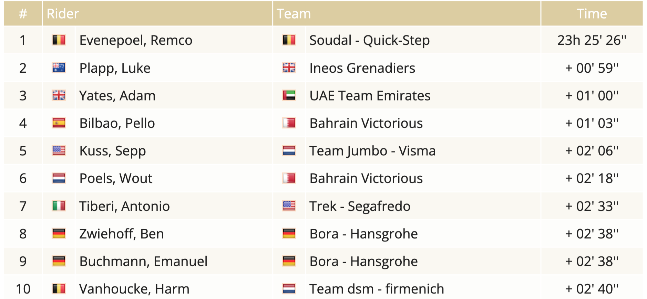Open rider Buchmann, Emanuel
Viewport: 647px width, 299px height.
(x=143, y=261)
